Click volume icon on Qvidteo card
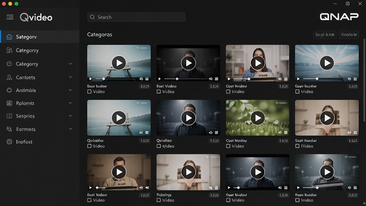 (211, 132)
